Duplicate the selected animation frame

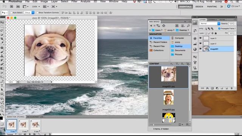pyautogui.click(x=45, y=134)
